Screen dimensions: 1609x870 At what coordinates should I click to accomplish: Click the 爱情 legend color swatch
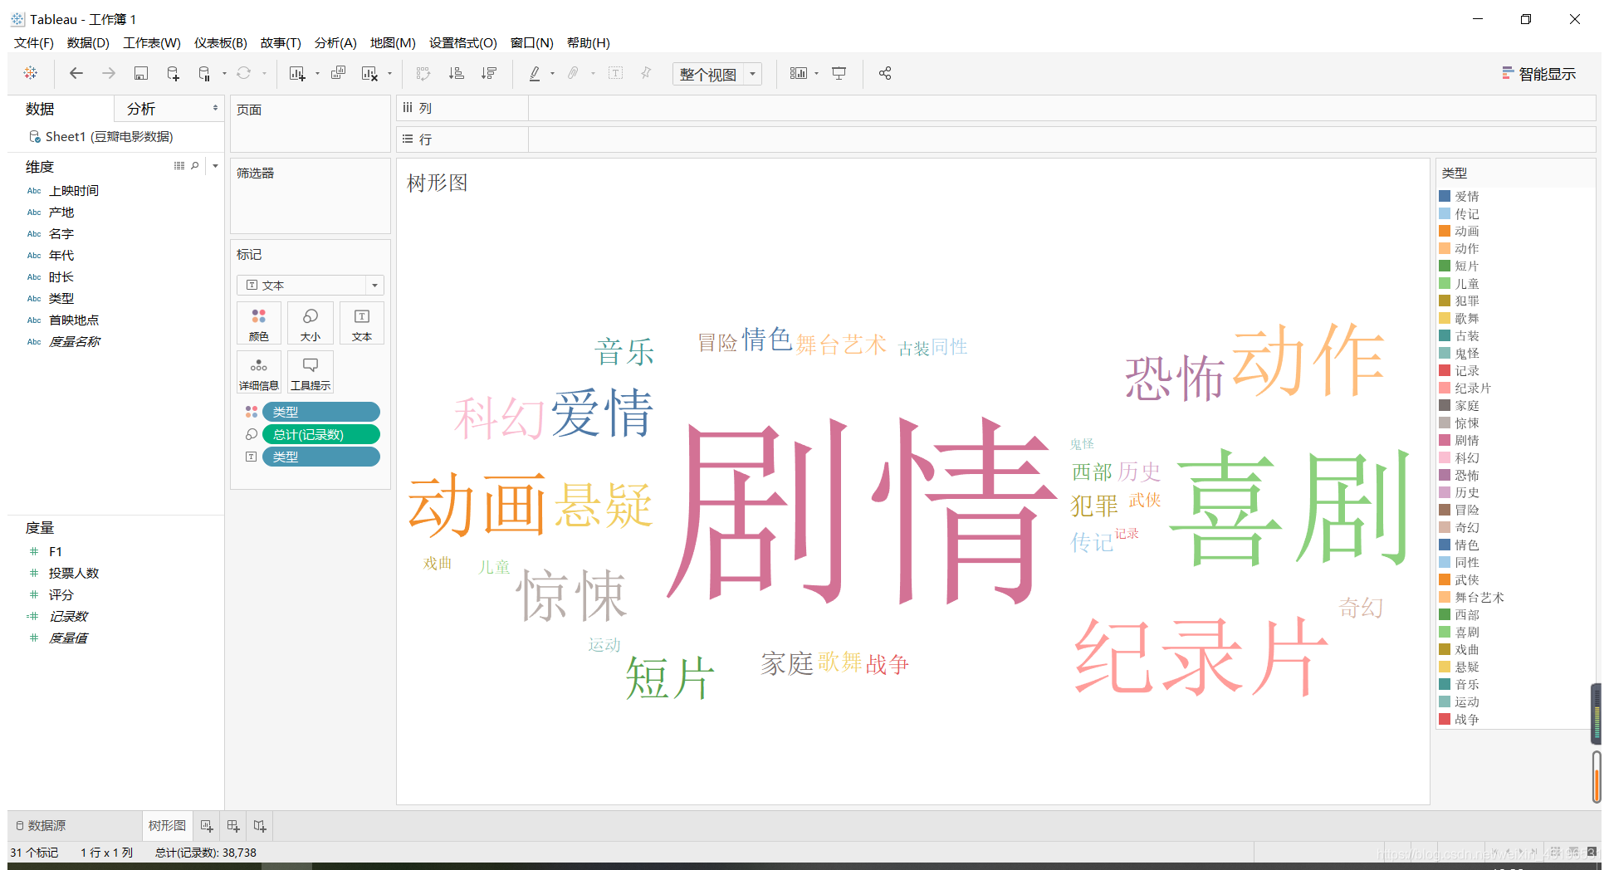pos(1445,196)
